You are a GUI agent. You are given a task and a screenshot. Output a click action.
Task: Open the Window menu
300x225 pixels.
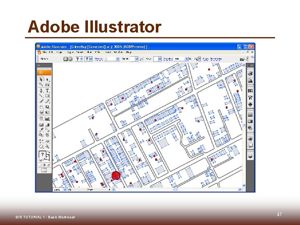click(x=118, y=52)
